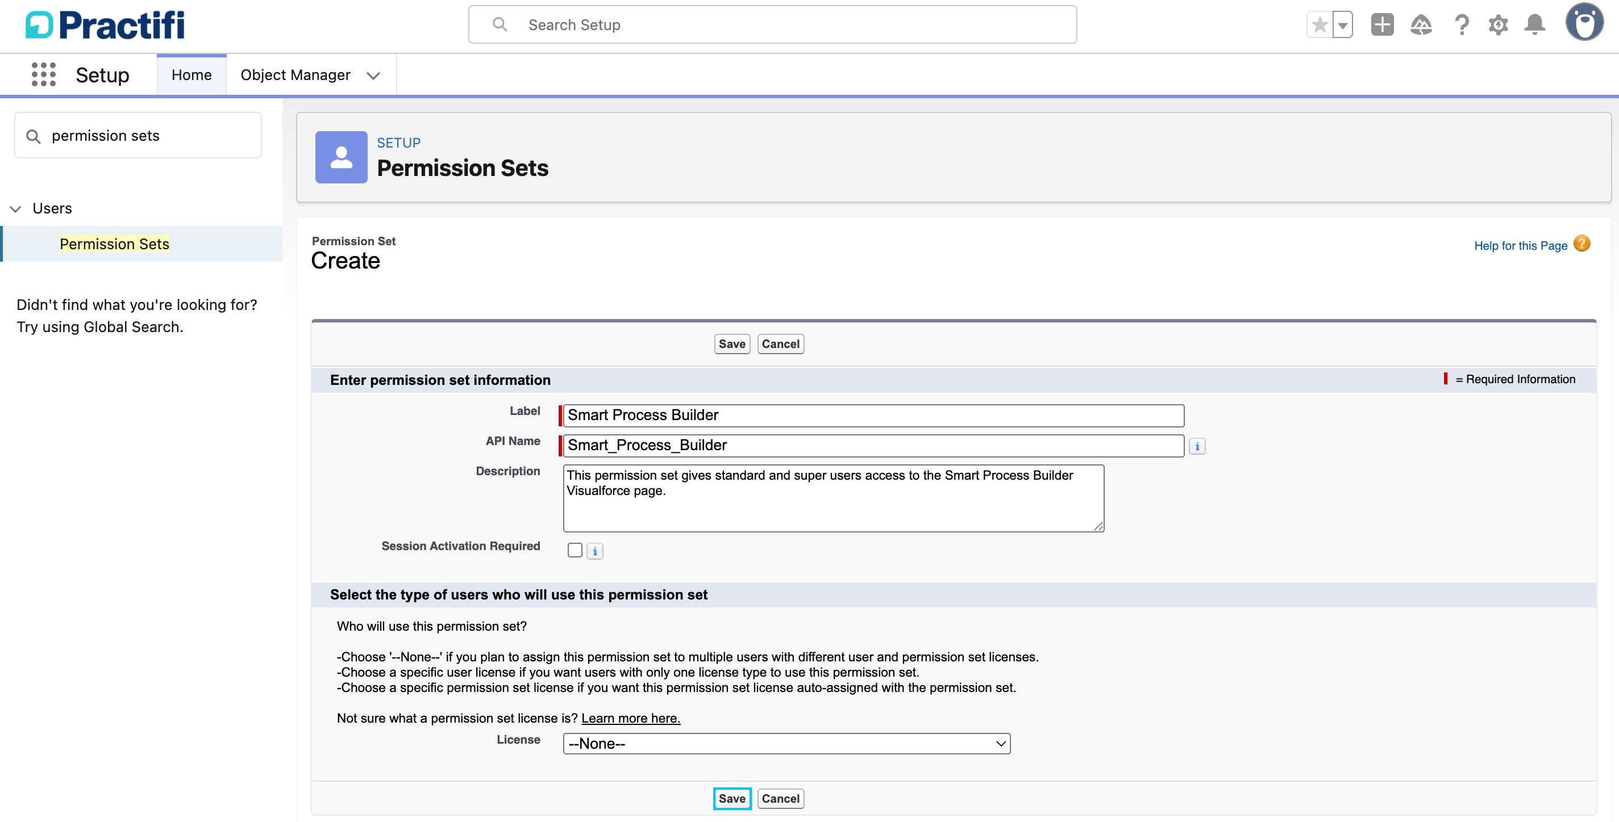1619x822 pixels.
Task: Open the Help question mark icon
Action: point(1462,25)
